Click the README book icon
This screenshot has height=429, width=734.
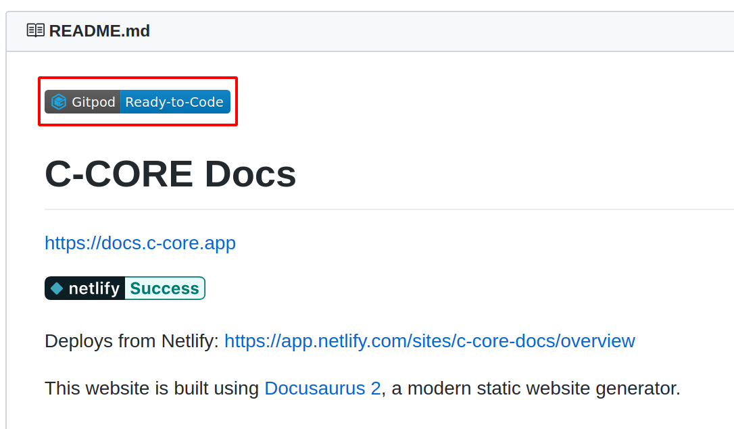[35, 31]
